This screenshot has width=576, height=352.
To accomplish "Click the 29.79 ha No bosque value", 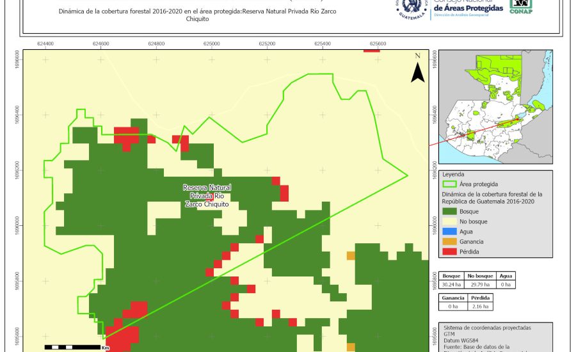I will [x=479, y=284].
